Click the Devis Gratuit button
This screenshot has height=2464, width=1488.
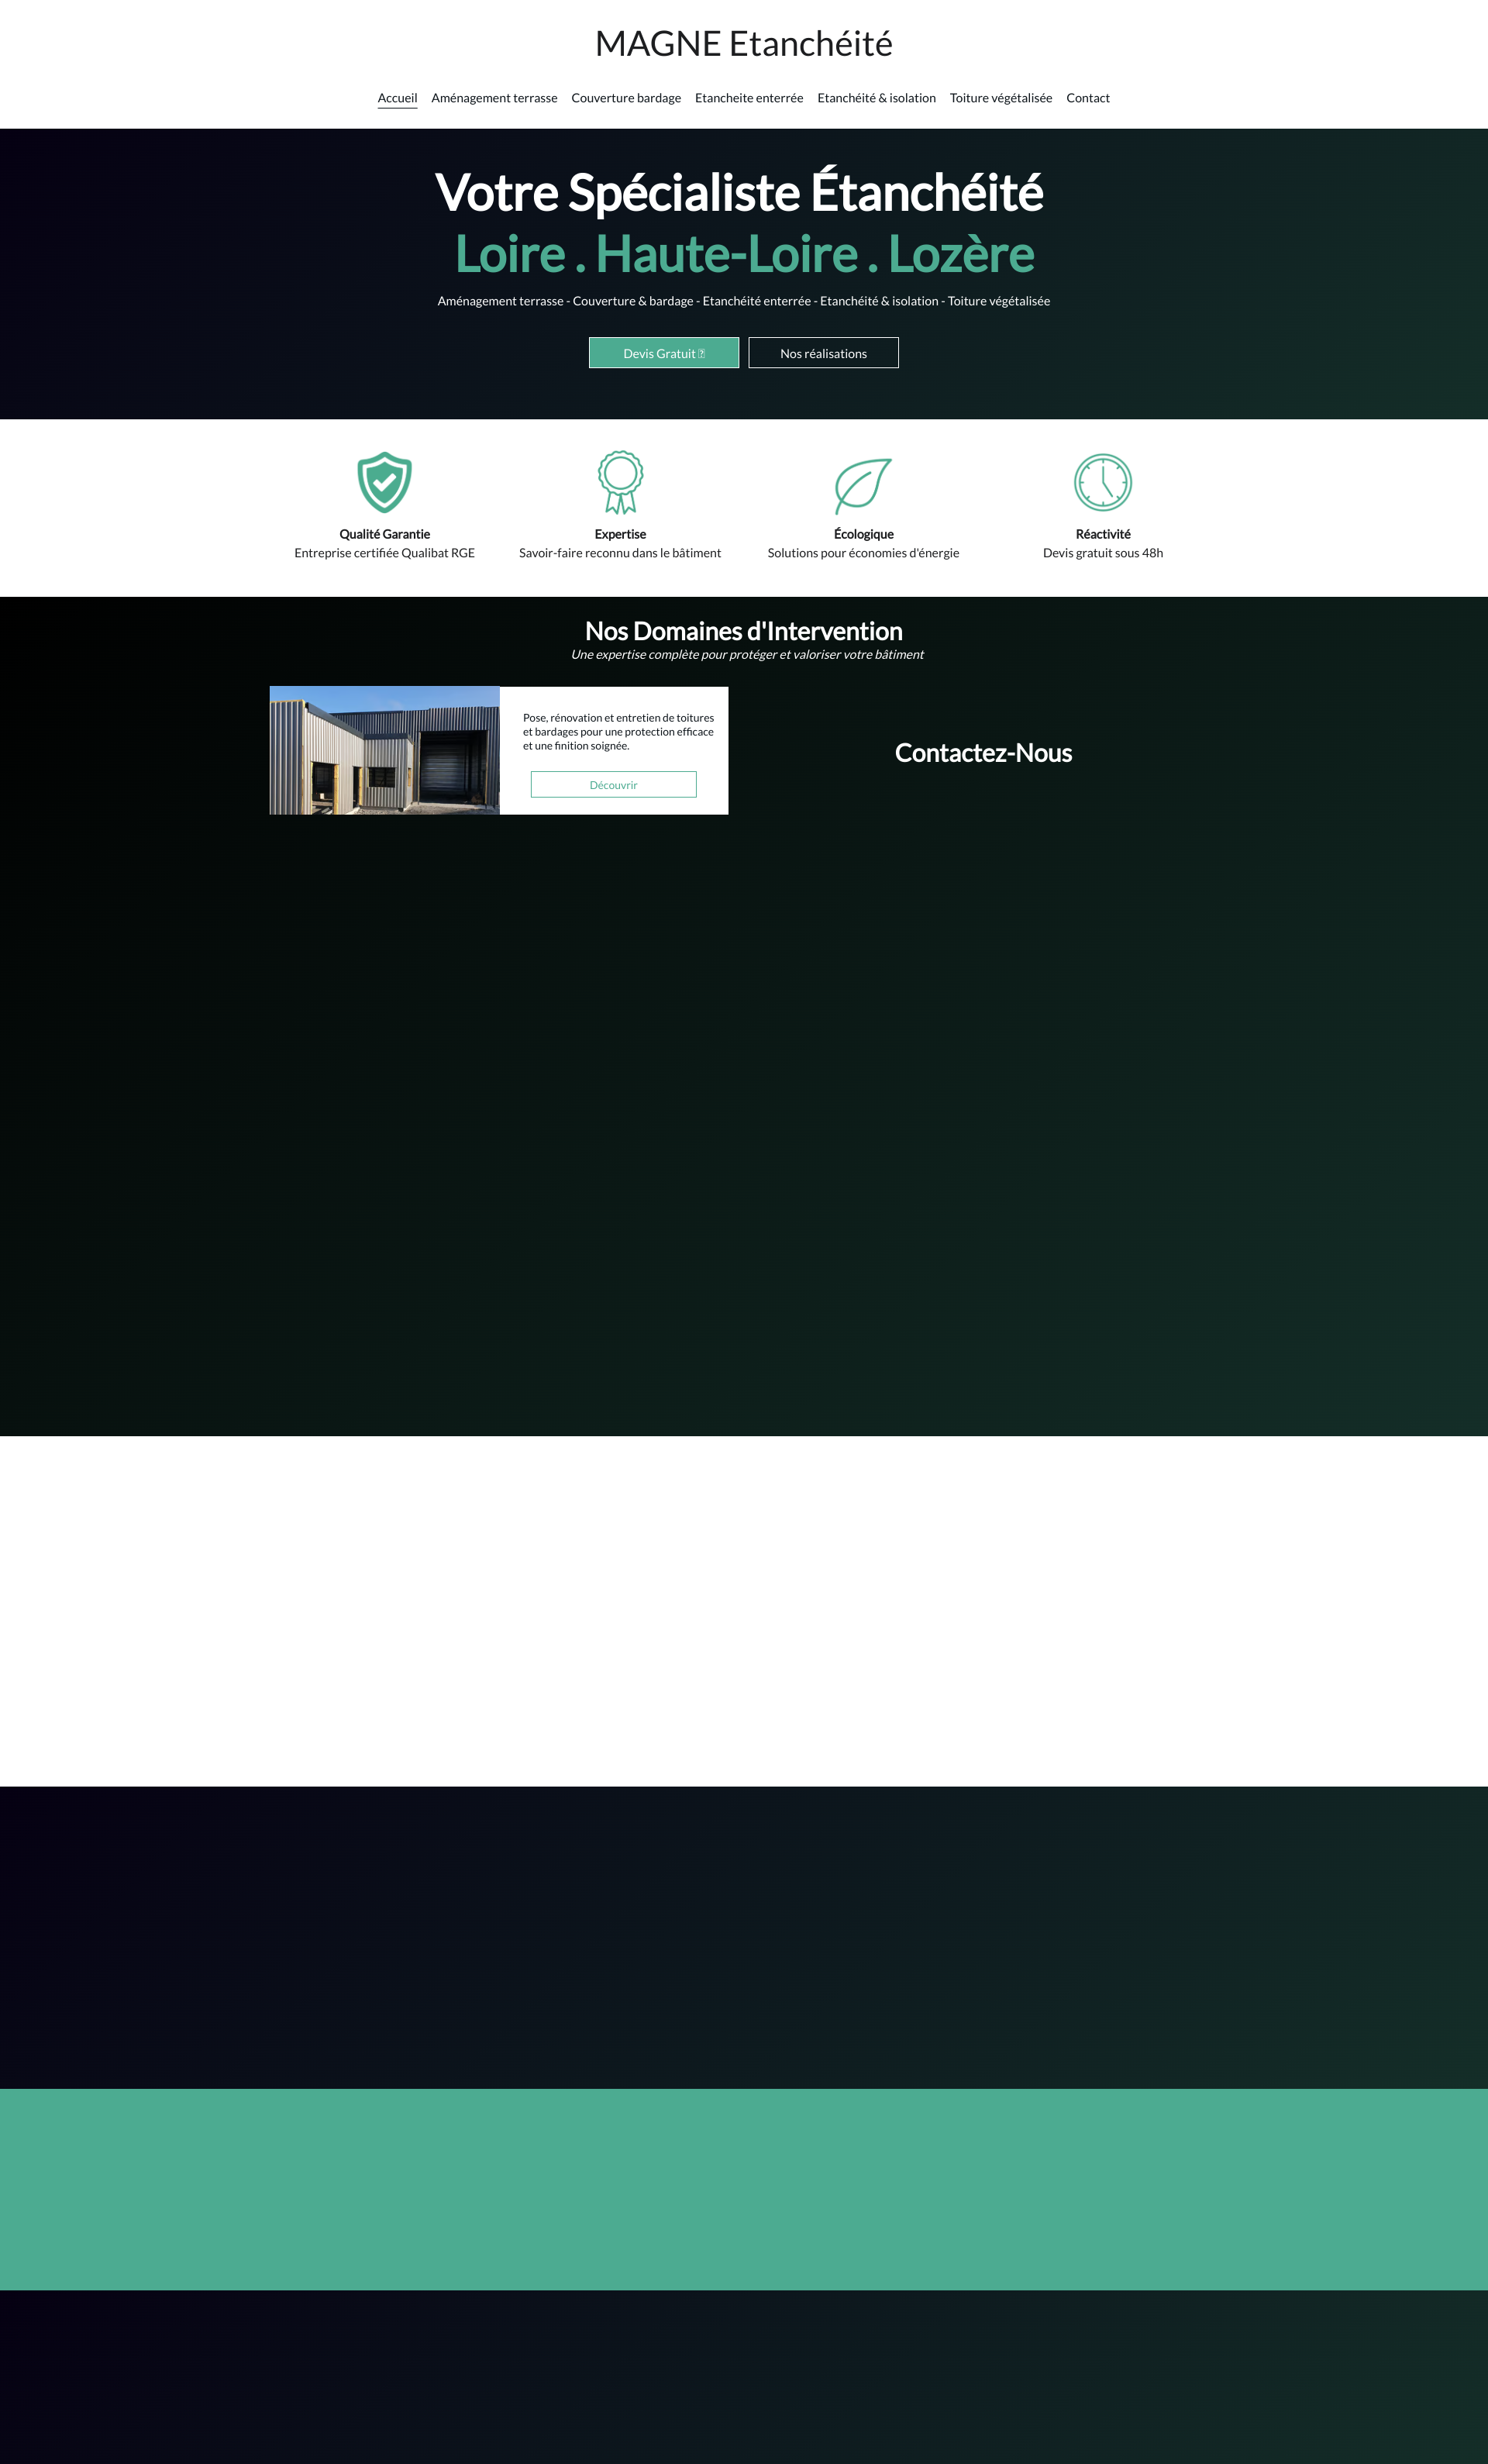coord(664,353)
